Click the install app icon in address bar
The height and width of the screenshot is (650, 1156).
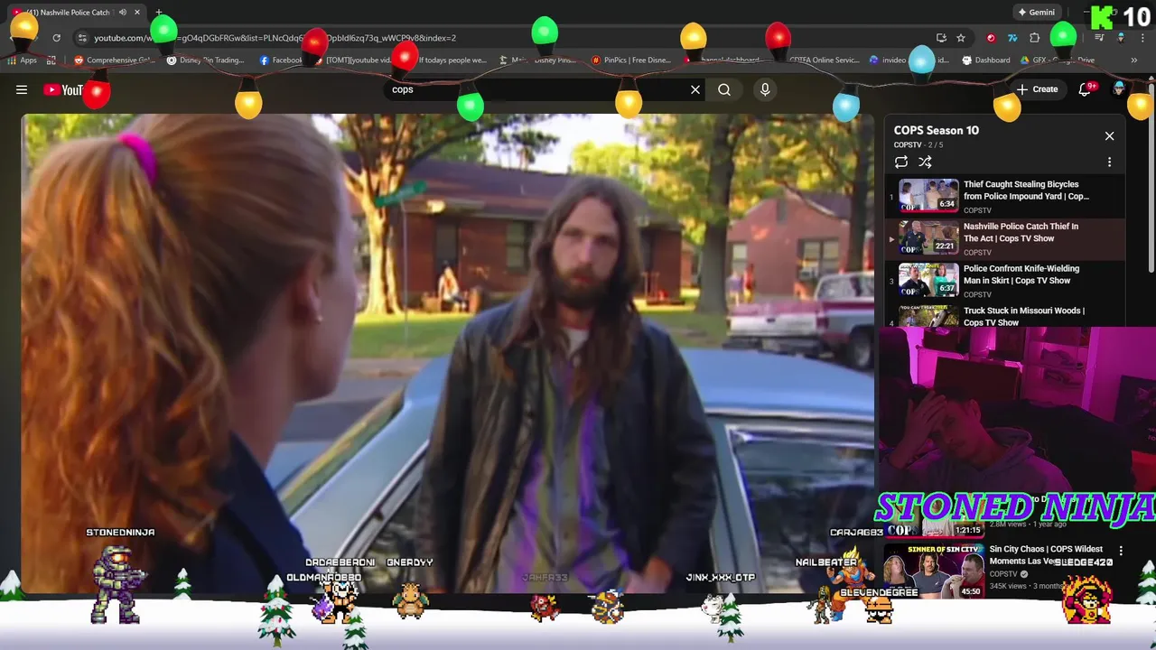[941, 38]
